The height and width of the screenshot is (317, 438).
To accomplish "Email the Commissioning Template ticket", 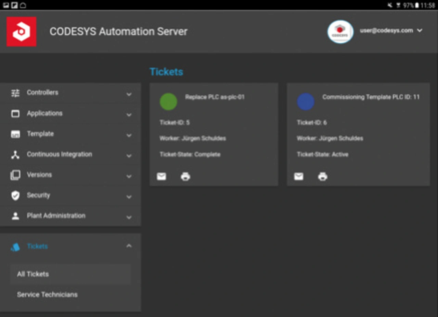I will 299,176.
